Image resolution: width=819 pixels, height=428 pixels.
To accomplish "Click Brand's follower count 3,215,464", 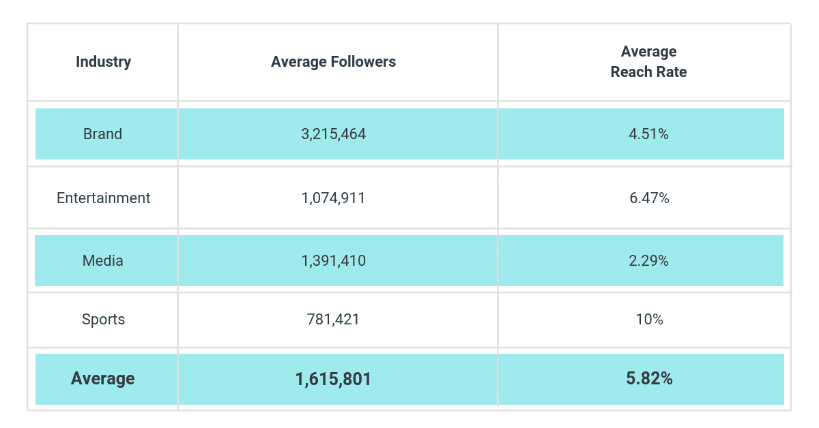I will [x=333, y=134].
